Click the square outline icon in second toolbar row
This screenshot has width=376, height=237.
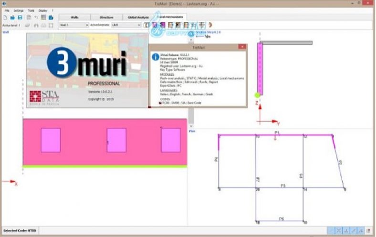[51, 25]
